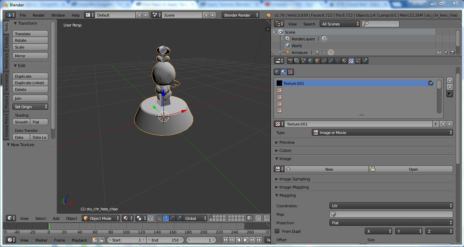Viewport: 464px width, 247px height.
Task: Open the Texture properties checker icon
Action: (351, 61)
